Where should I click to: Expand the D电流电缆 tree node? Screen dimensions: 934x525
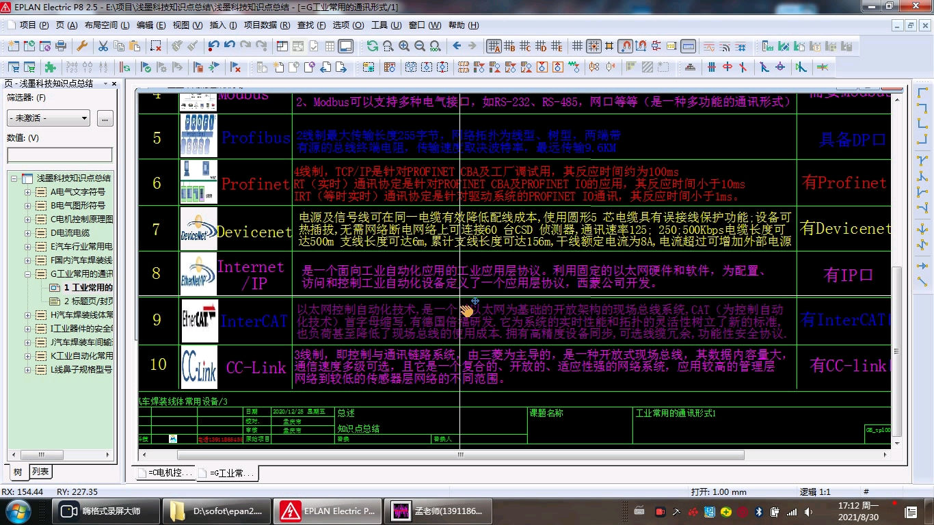[x=28, y=232]
